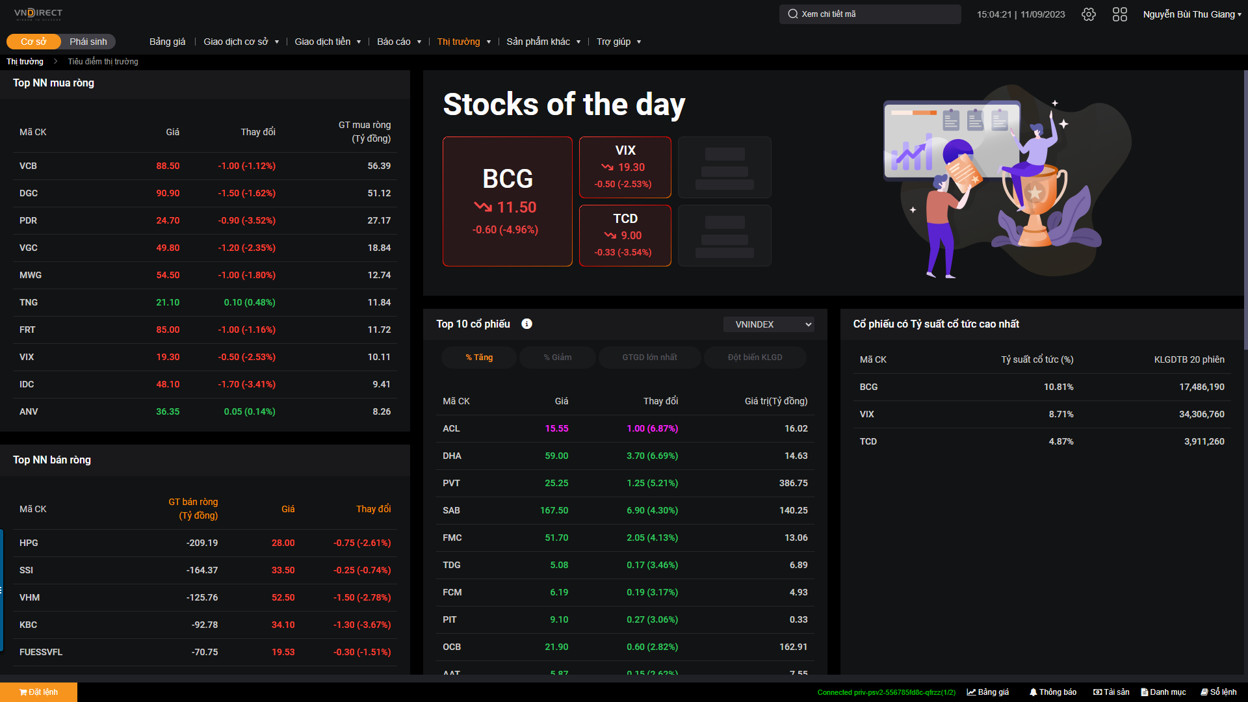Open Danh mục in bottom bar
This screenshot has width=1248, height=702.
(x=1163, y=692)
